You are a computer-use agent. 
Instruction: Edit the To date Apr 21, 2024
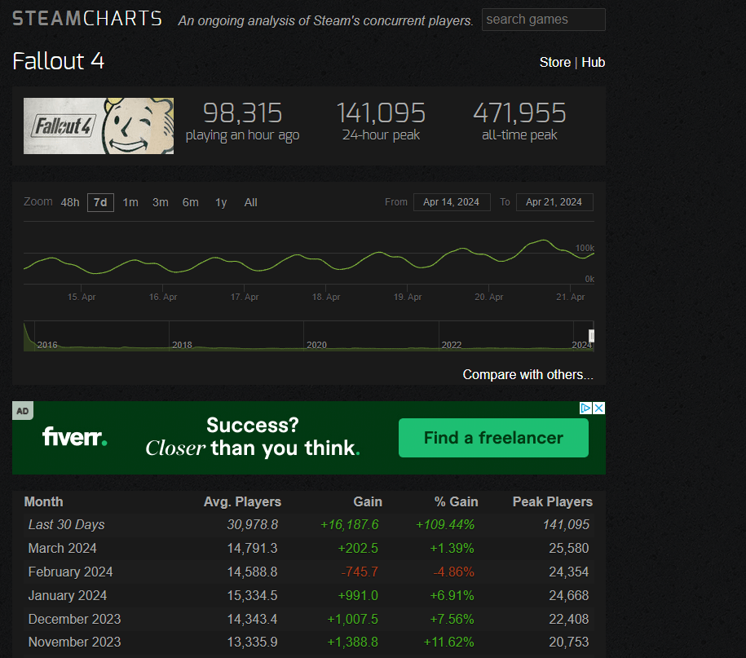click(x=554, y=202)
